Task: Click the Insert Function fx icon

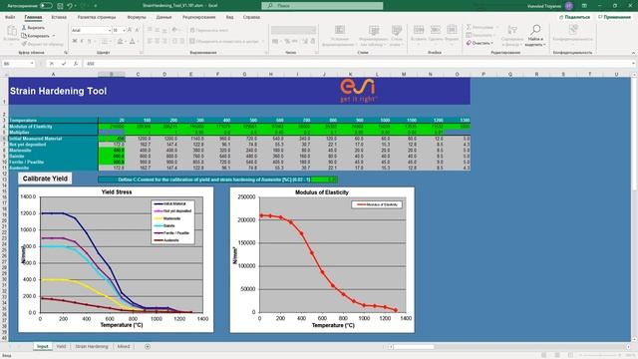Action: (76, 64)
